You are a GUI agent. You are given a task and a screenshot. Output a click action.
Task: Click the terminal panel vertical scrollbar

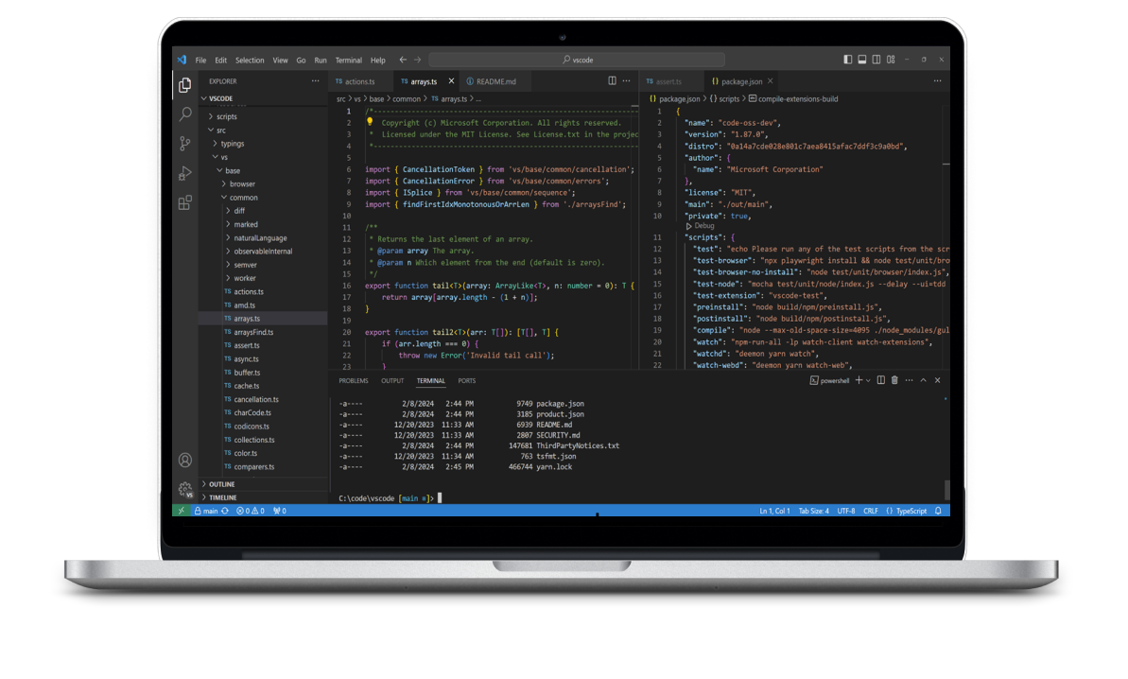(x=946, y=489)
